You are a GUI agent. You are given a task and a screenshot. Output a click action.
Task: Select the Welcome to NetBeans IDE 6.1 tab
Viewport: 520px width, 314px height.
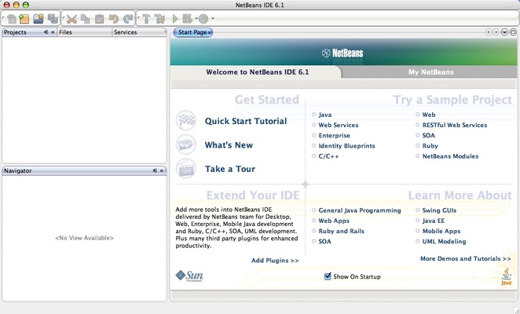(258, 72)
